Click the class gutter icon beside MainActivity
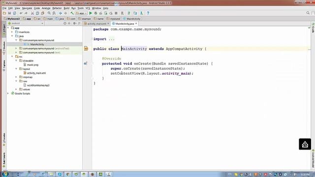315x177 pixels. tap(86, 48)
